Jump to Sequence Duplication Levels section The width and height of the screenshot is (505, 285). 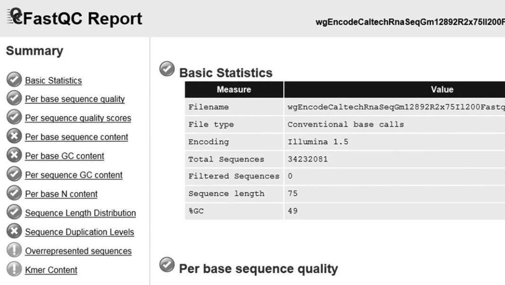[x=79, y=232]
